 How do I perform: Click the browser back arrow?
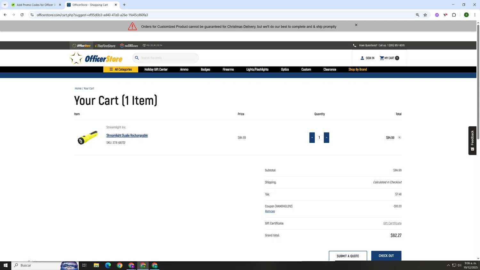pos(5,15)
